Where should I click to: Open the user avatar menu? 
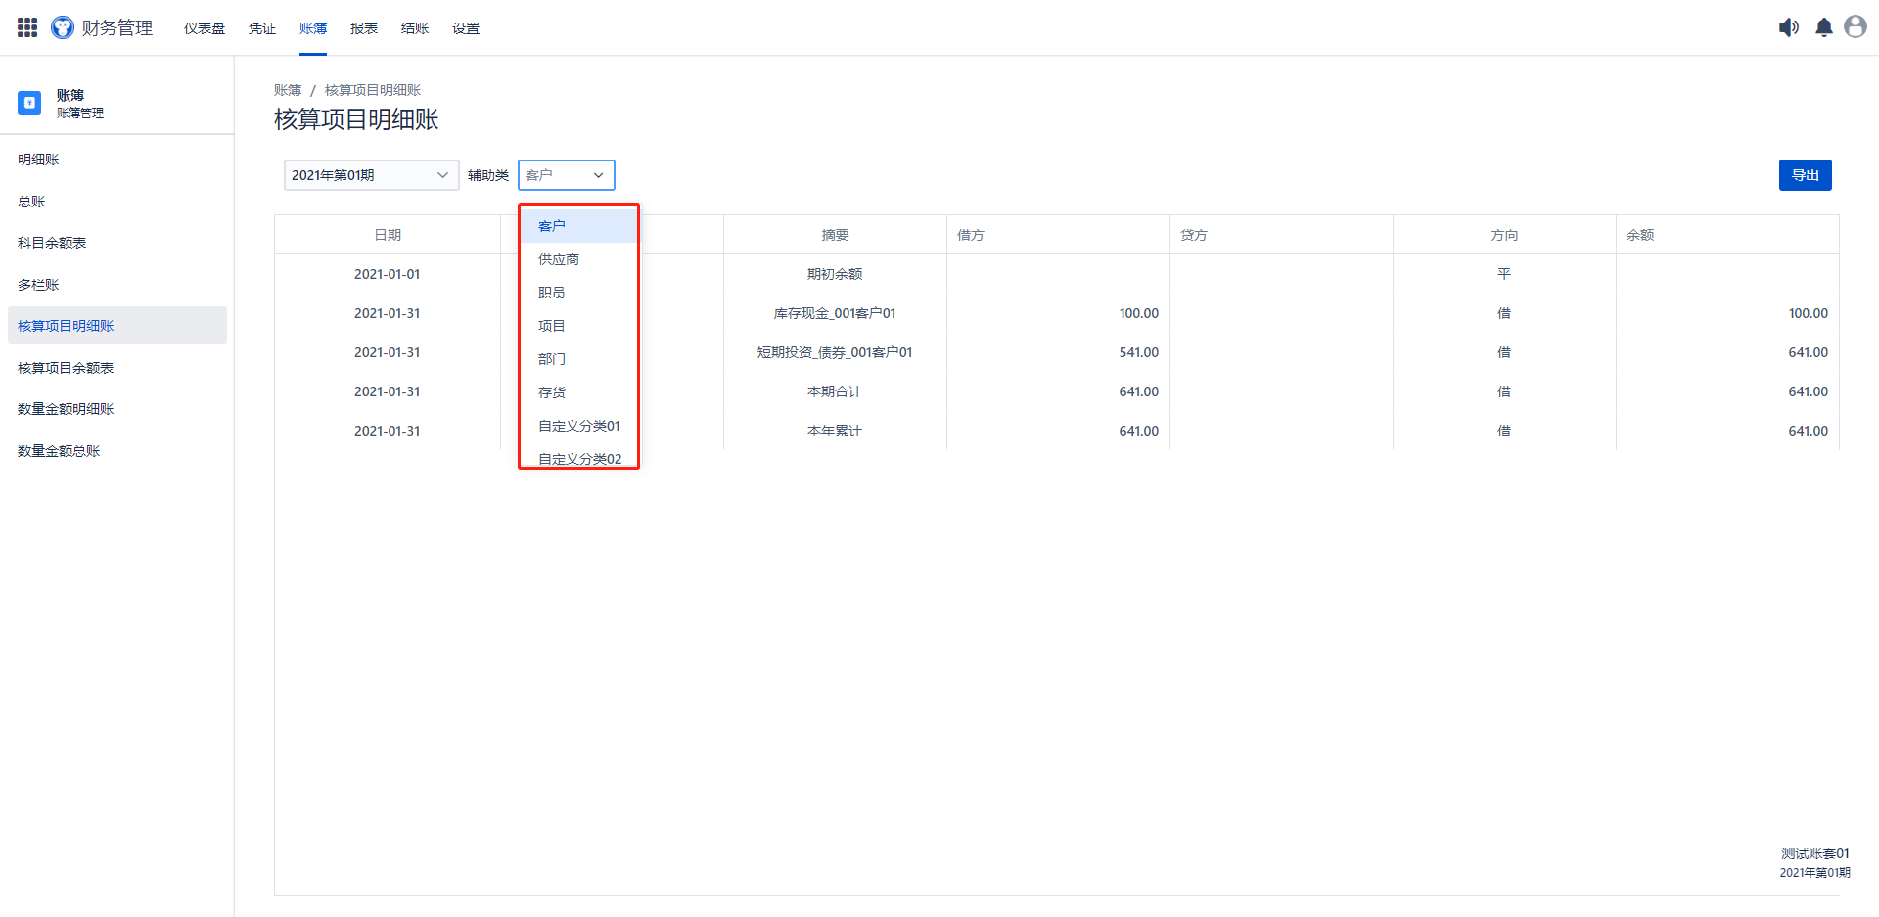point(1855,27)
